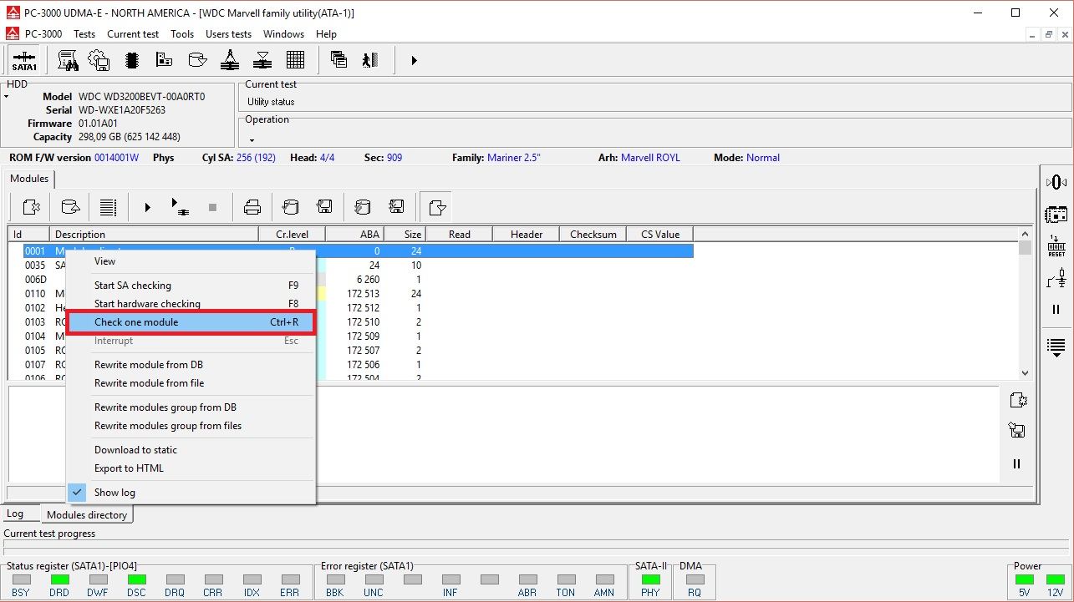
Task: Click the printer icon in Modules toolbar
Action: [252, 207]
